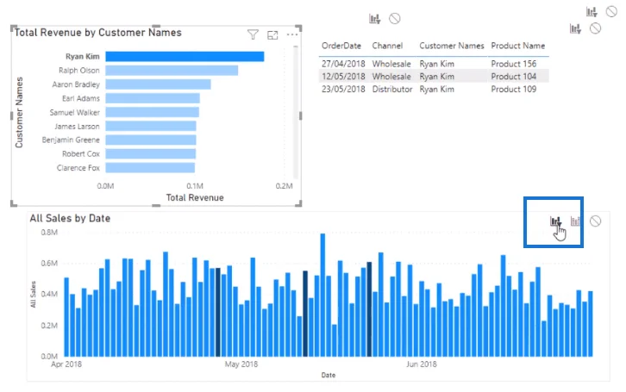Screen dimensions: 626x392
Task: Click the second Filter interaction icon at upper right
Action: [575, 28]
